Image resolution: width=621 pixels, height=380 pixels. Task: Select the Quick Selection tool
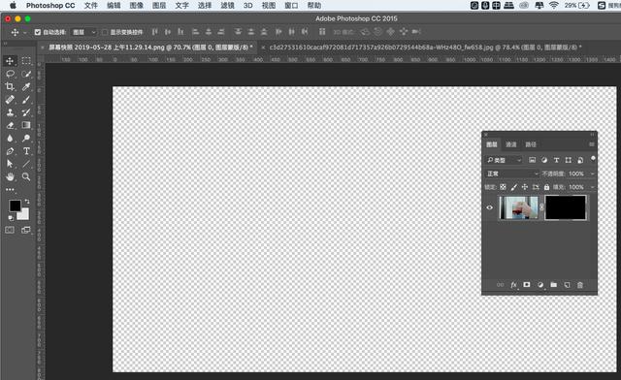click(26, 74)
